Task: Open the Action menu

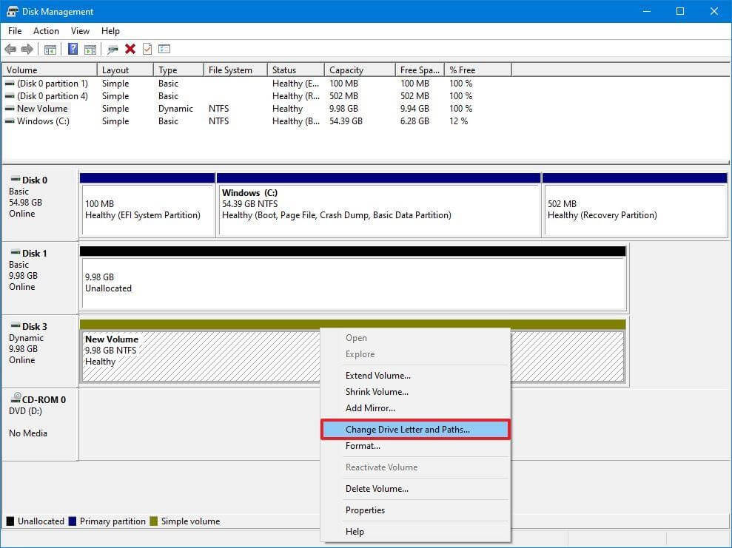Action: tap(46, 31)
